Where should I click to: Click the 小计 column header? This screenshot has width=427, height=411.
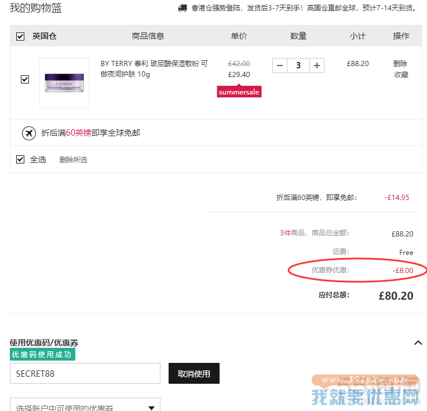click(357, 36)
